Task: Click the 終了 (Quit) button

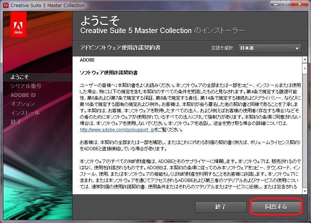Action: click(221, 207)
